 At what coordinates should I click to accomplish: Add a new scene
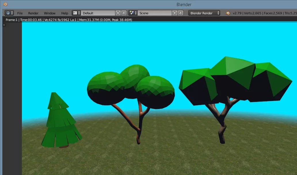(175, 13)
